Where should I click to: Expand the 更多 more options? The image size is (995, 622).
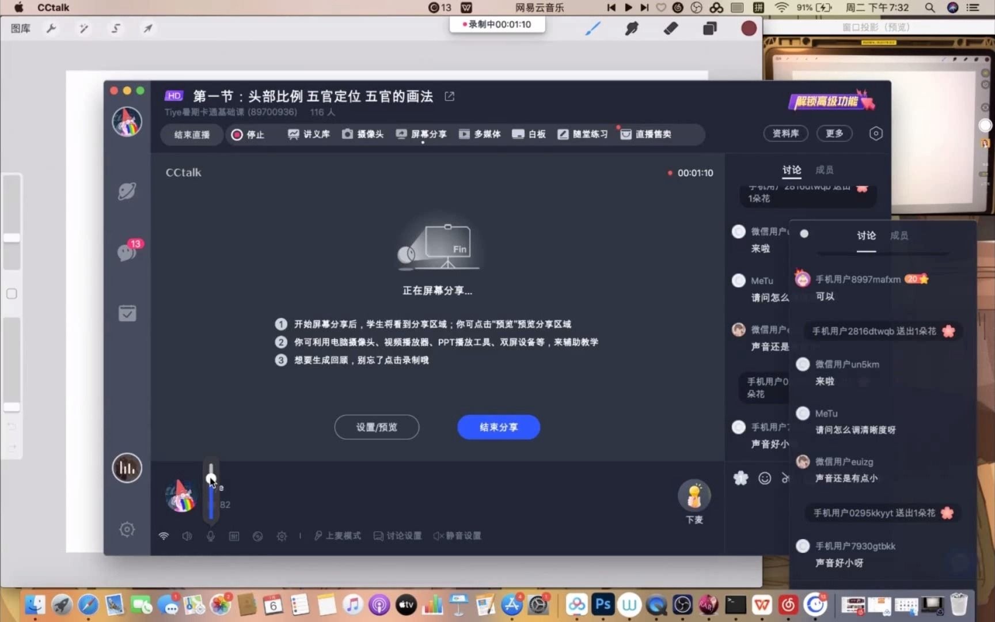pos(834,134)
